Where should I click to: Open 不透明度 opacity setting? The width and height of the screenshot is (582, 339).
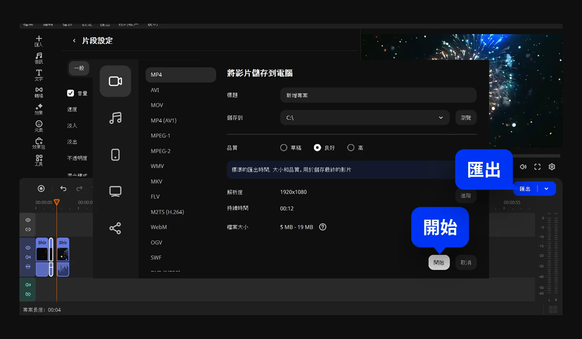coord(77,158)
